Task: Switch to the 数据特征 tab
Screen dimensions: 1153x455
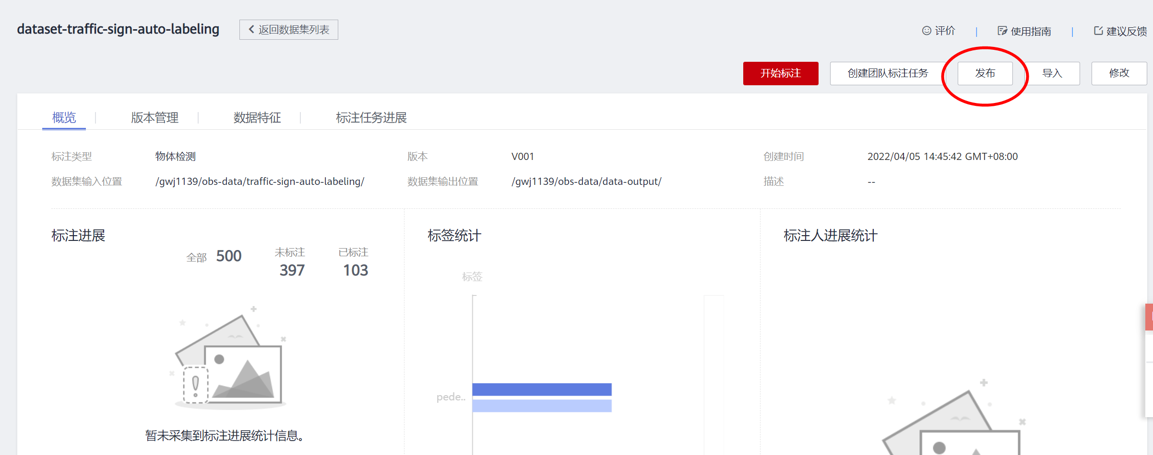Action: click(x=257, y=117)
